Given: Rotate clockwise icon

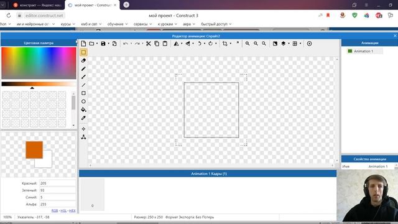Looking at the screenshot, I should click(210, 44).
